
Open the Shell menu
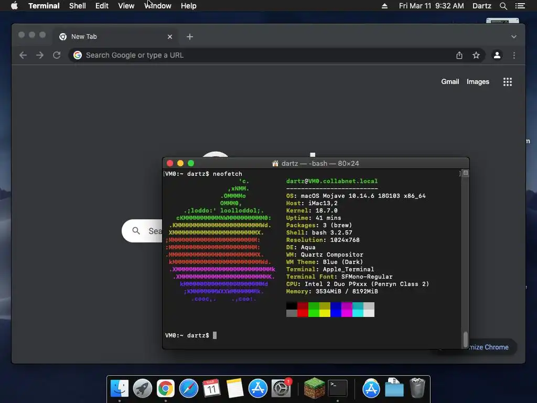(78, 6)
